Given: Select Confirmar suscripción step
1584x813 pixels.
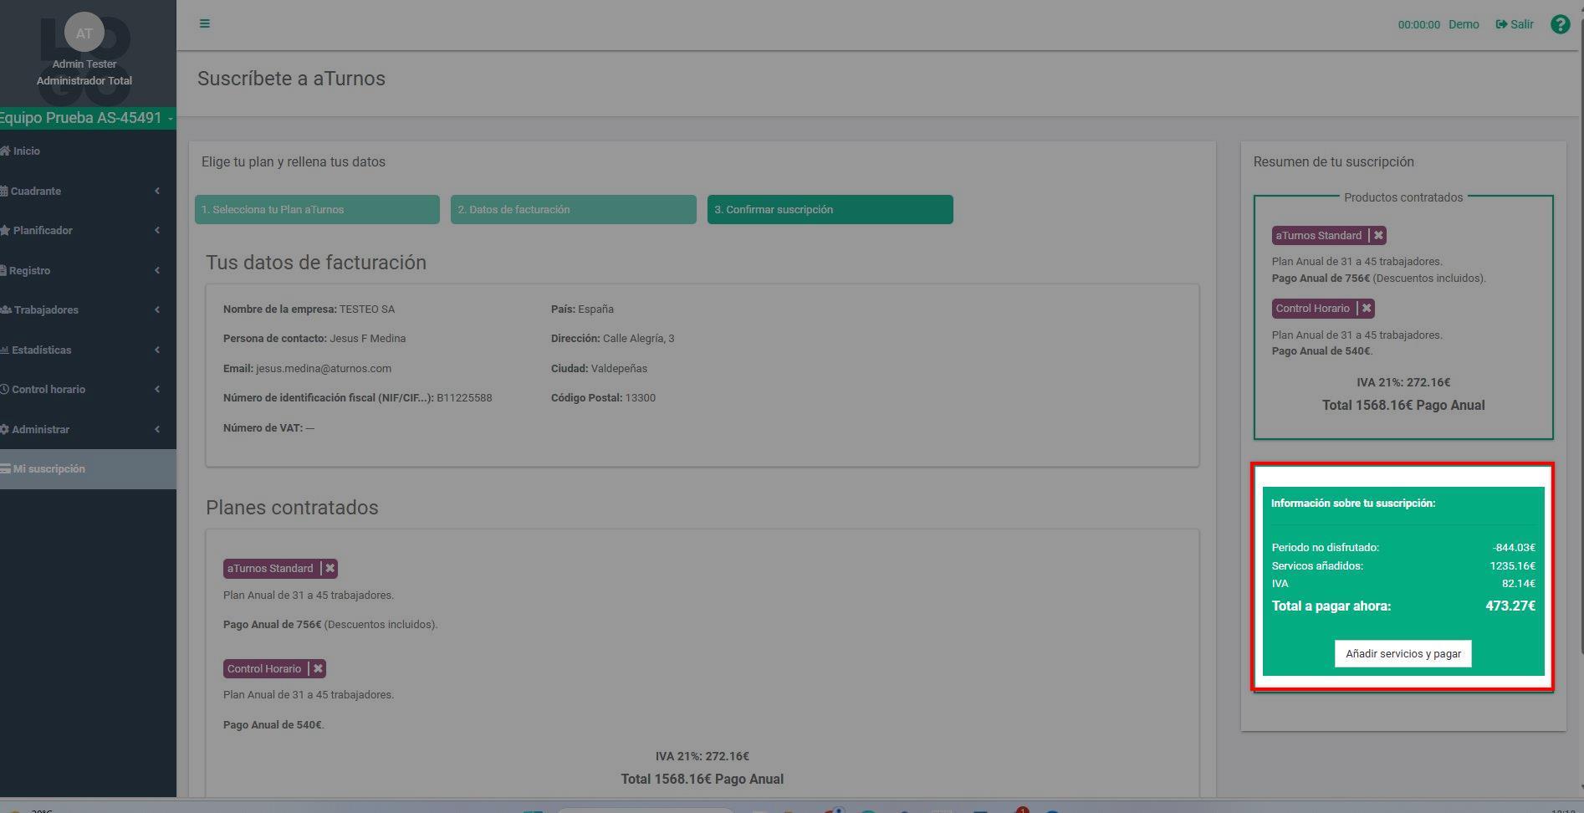Looking at the screenshot, I should point(830,210).
